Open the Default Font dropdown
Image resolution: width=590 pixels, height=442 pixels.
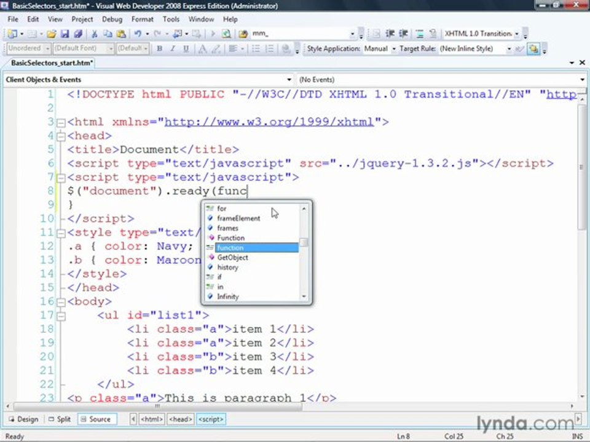pyautogui.click(x=111, y=49)
